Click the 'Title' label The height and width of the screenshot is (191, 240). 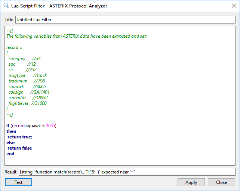tap(9, 20)
